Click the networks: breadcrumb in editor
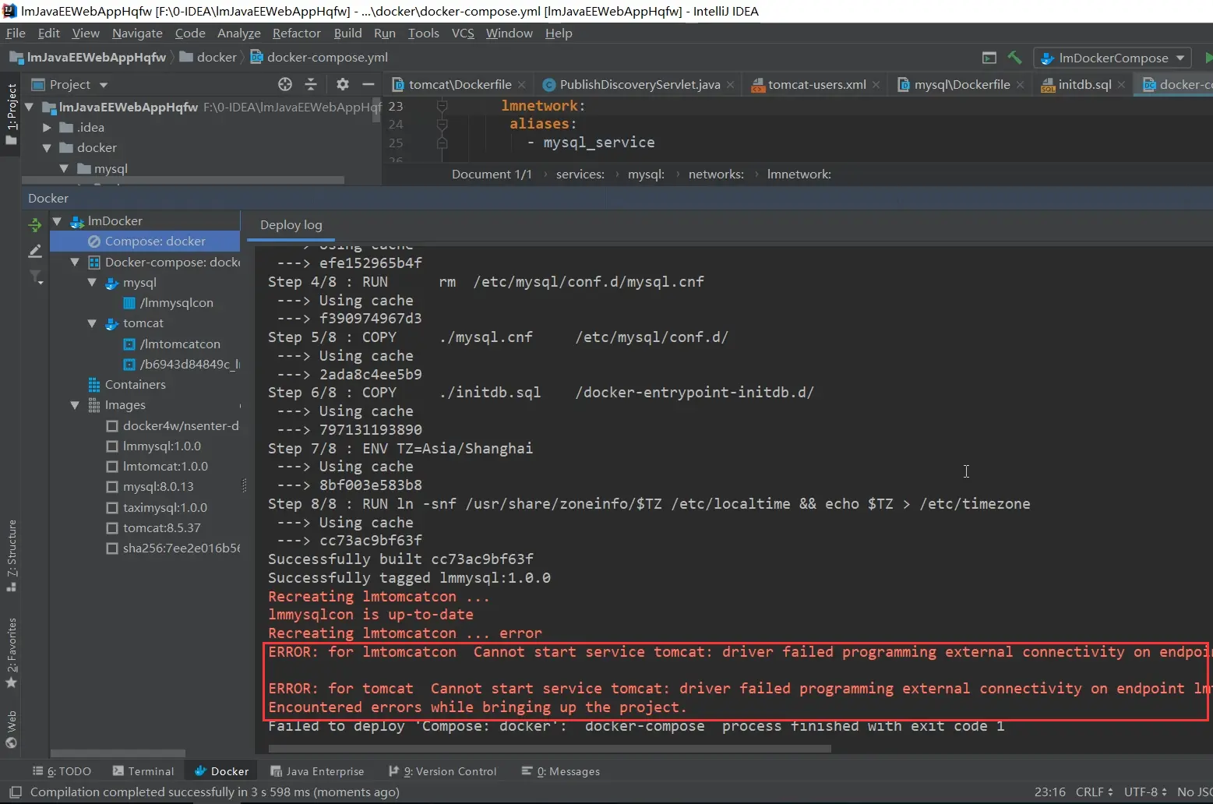Screen dimensions: 1213x804 [x=716, y=175]
